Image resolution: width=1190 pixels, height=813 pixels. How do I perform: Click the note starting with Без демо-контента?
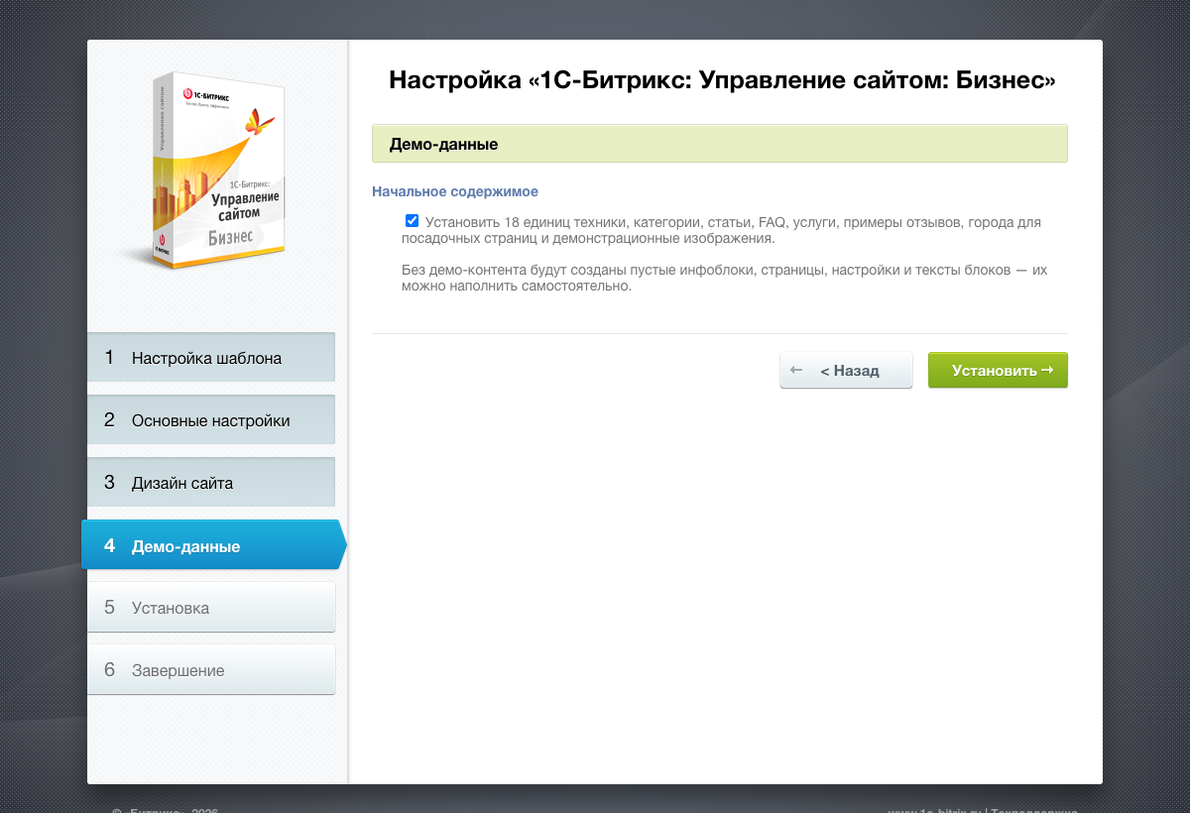coord(724,278)
